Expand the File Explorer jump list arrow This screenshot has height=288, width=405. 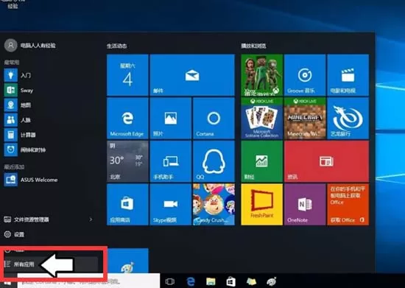pos(91,219)
